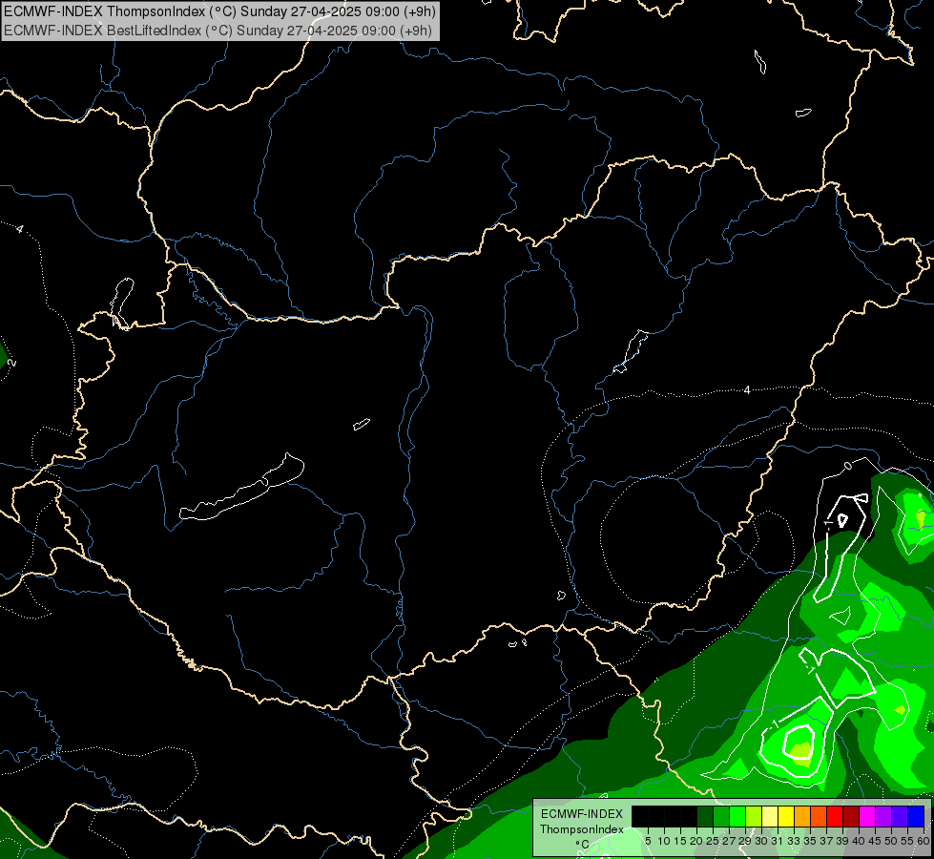
Task: Click the large elongated Lake Balaton outline
Action: [241, 488]
